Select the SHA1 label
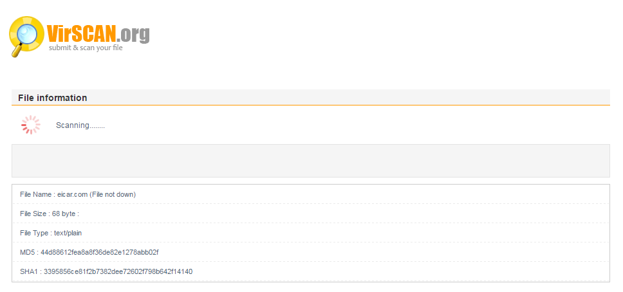 click(28, 271)
